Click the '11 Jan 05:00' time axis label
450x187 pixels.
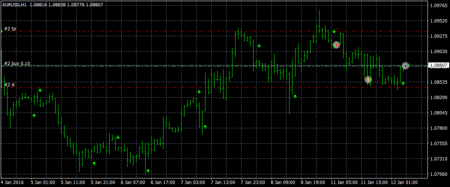pos(344,183)
